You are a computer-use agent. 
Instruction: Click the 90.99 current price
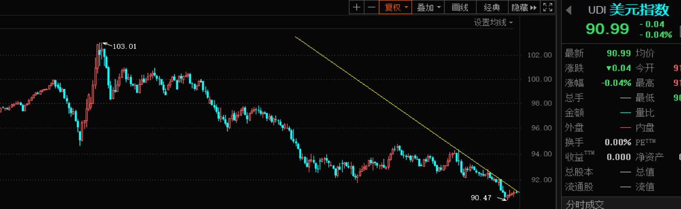(607, 29)
